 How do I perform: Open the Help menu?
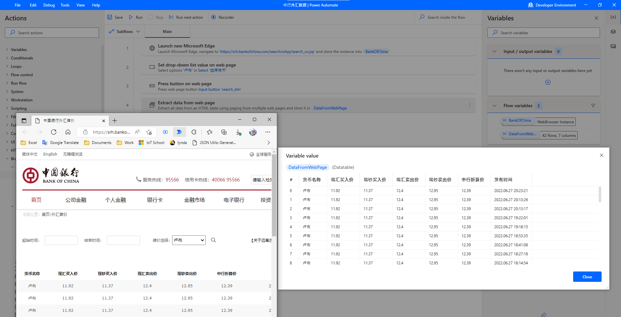point(96,5)
